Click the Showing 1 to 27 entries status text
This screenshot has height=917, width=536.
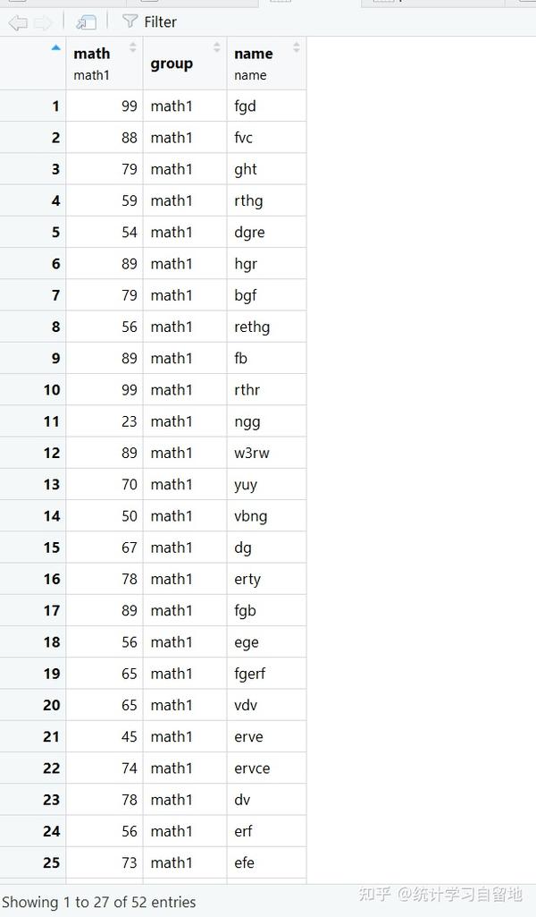click(x=99, y=902)
